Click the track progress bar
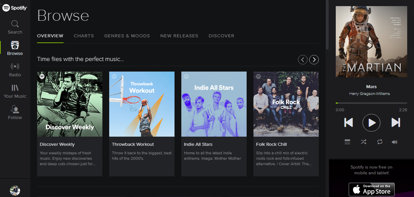The height and width of the screenshot is (197, 414). 371,103
